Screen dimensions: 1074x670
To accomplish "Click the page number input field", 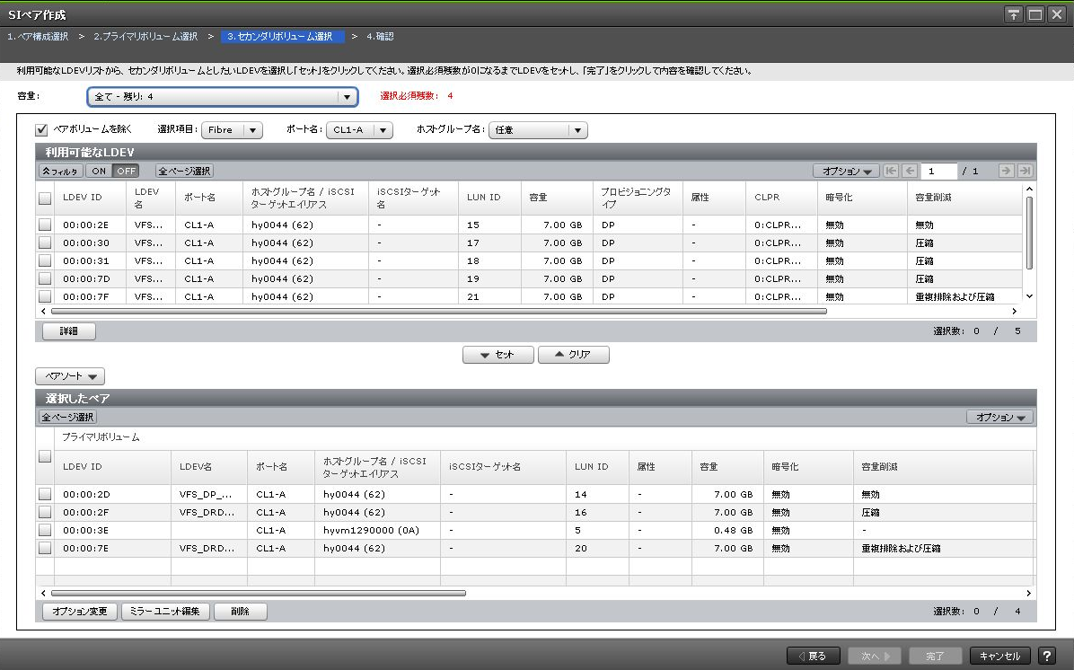I will point(938,171).
